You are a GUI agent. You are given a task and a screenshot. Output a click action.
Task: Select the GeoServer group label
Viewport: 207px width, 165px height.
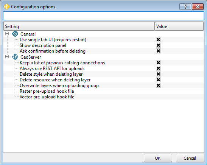31,57
